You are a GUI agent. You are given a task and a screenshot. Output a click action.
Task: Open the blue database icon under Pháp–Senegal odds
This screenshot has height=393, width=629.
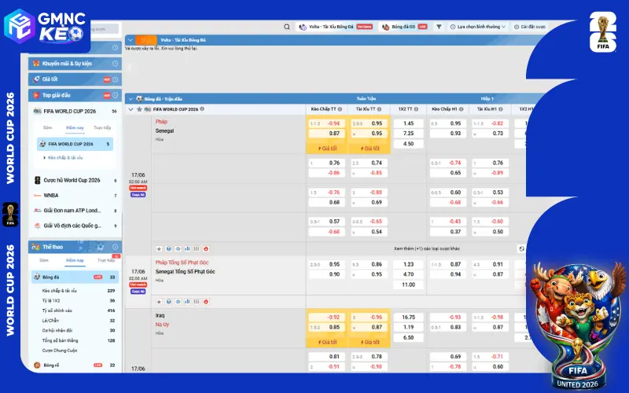click(x=169, y=248)
